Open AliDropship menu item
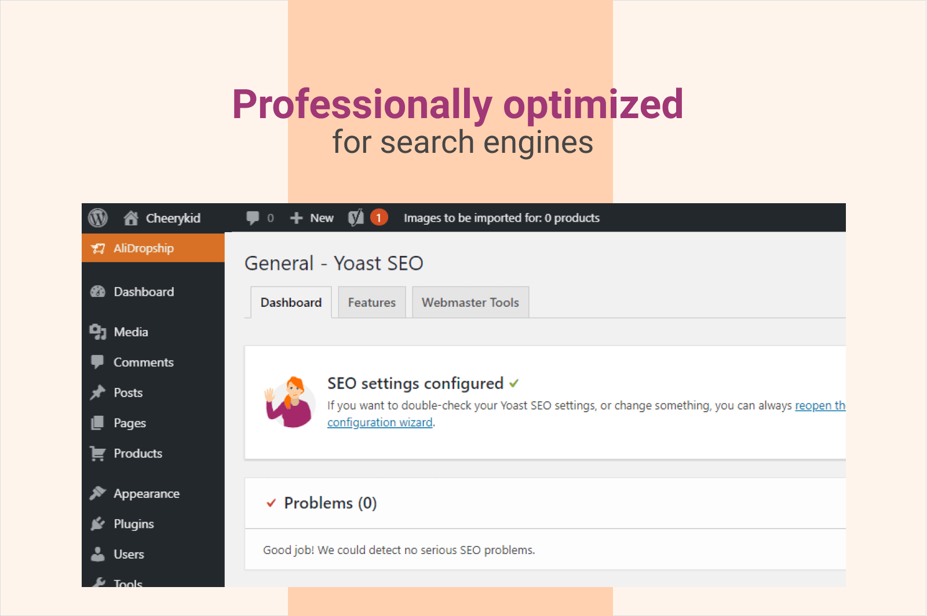The width and height of the screenshot is (927, 616). (x=143, y=248)
